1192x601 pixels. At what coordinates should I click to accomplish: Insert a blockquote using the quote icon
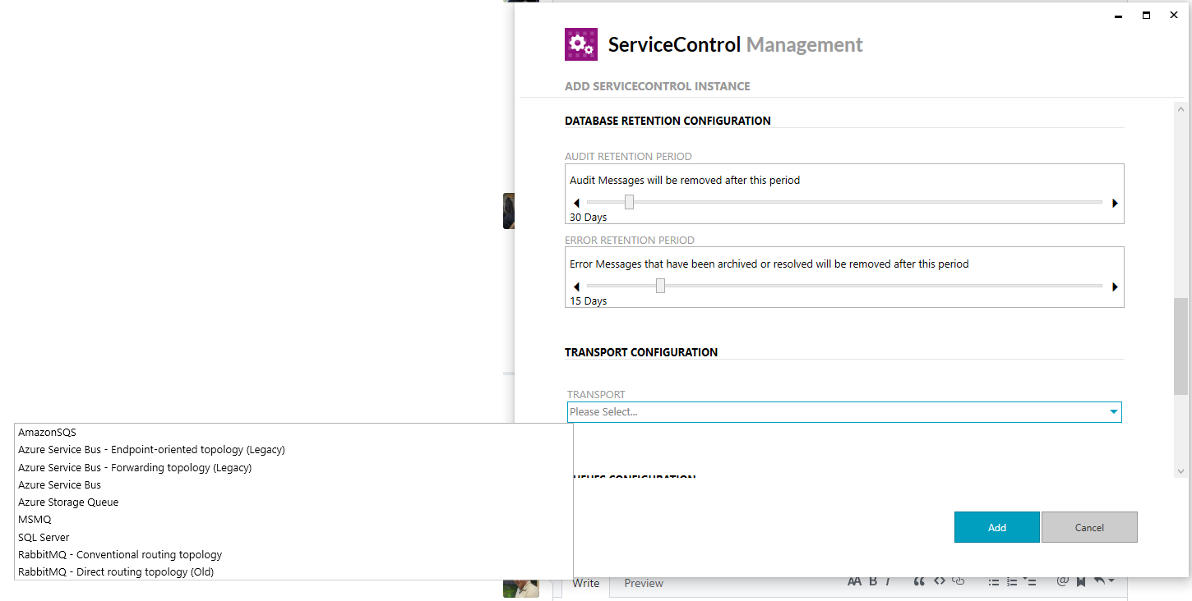(x=920, y=581)
